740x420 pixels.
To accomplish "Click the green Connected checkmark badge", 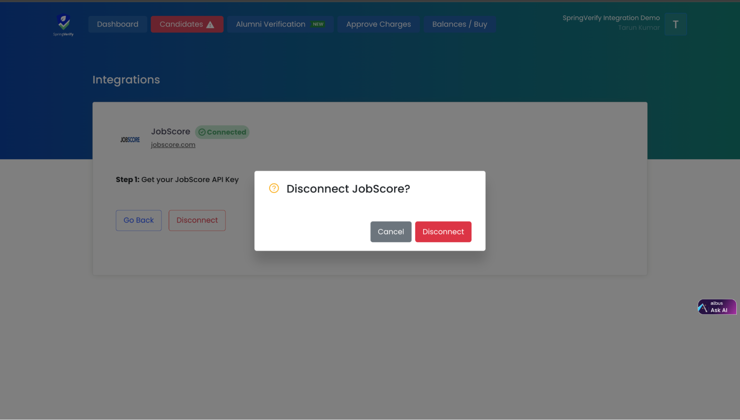I will click(x=222, y=132).
